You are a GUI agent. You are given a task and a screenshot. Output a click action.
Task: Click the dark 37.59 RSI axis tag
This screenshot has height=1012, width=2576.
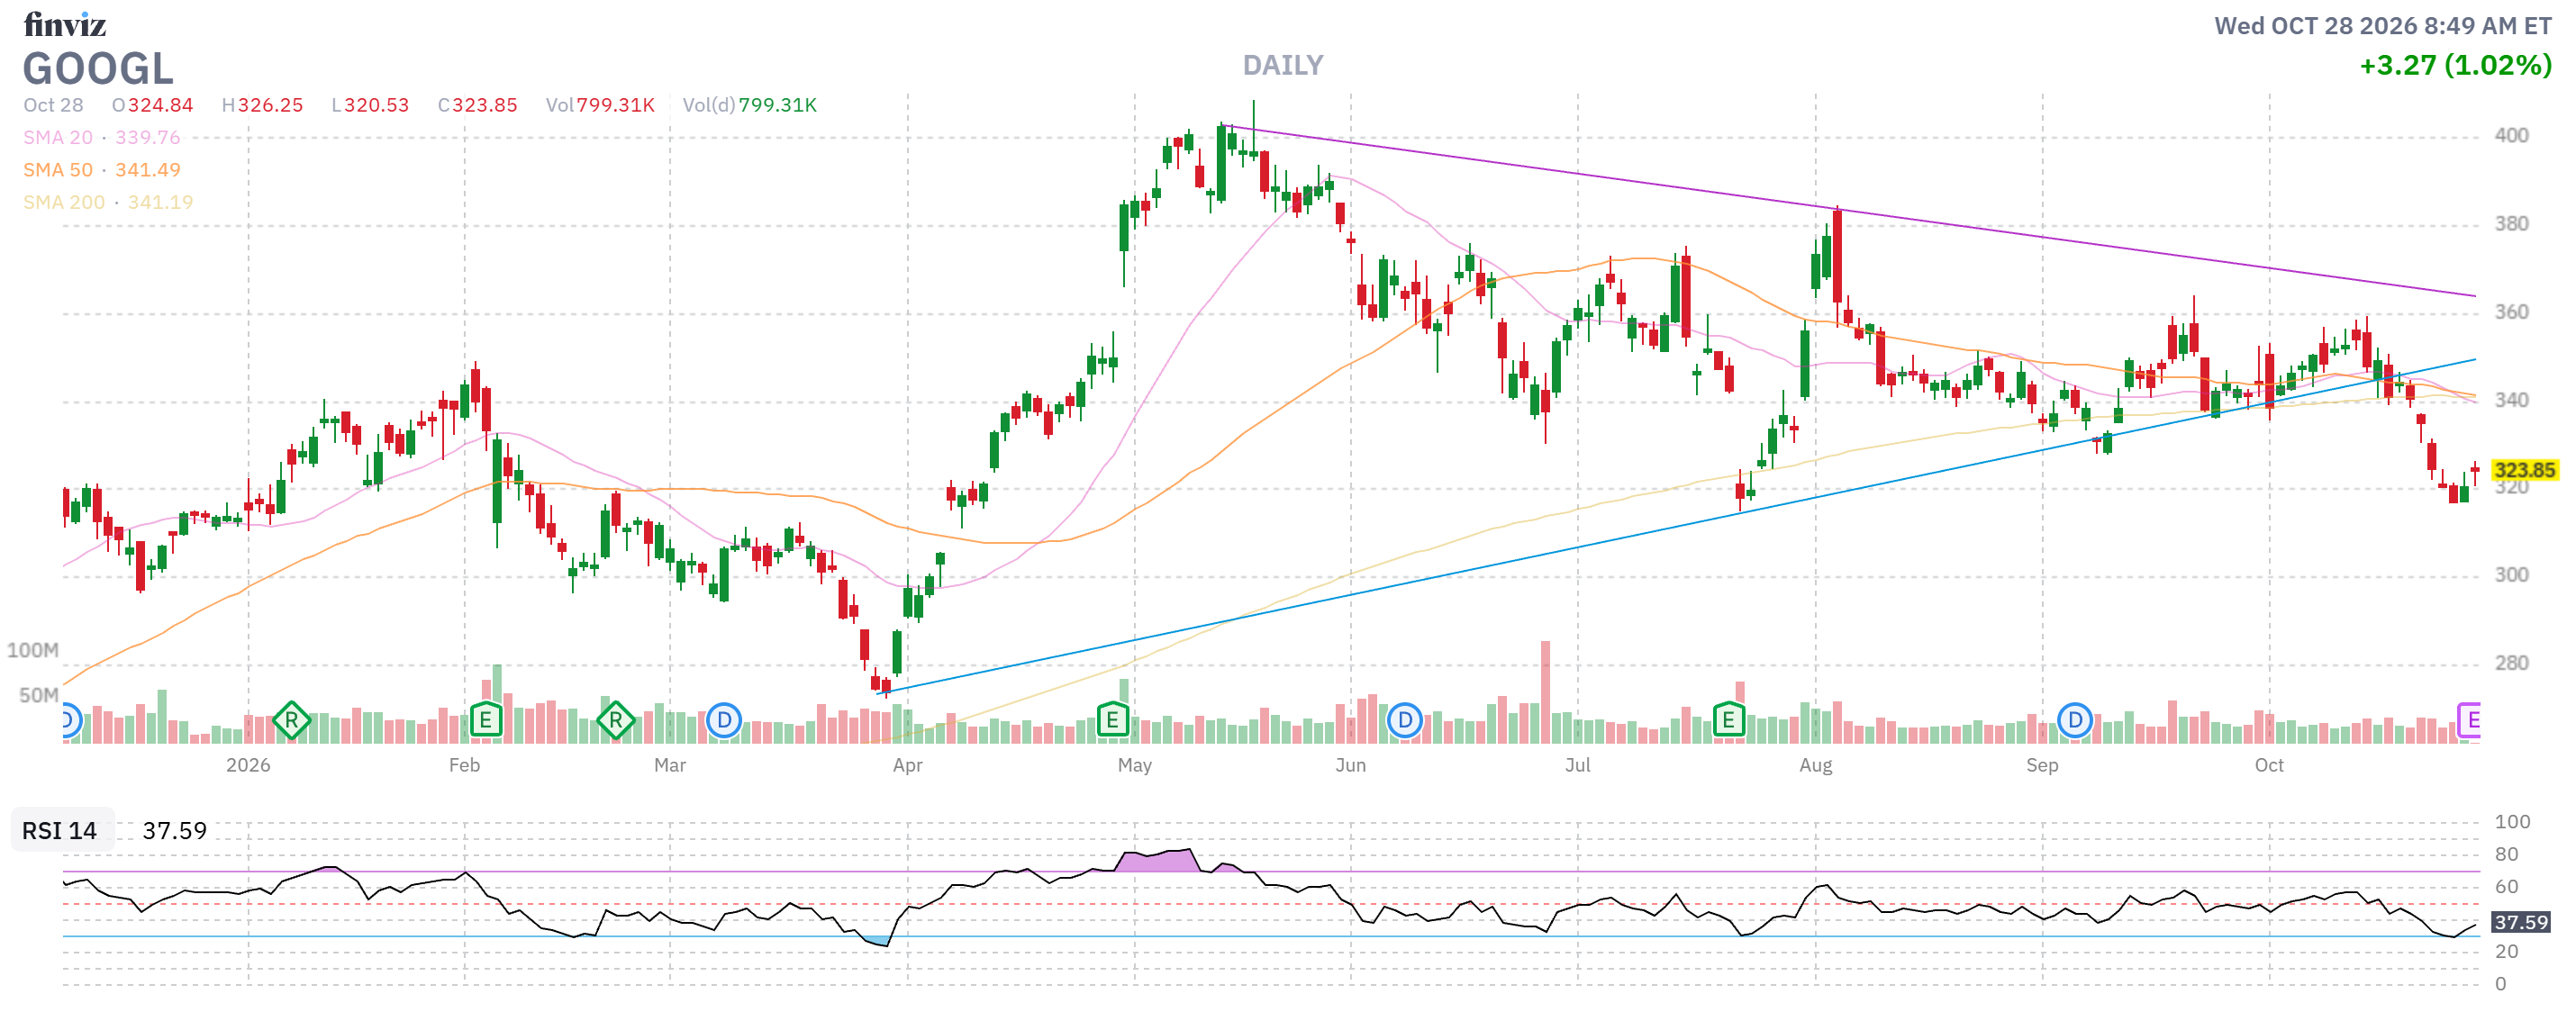(2520, 921)
